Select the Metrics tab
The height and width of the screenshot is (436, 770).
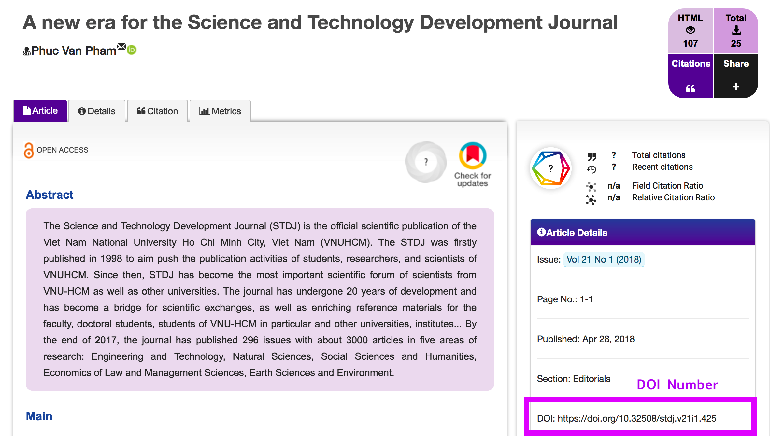(x=220, y=111)
